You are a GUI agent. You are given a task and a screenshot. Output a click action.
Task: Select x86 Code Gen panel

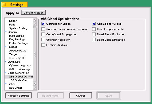[x=18, y=80]
